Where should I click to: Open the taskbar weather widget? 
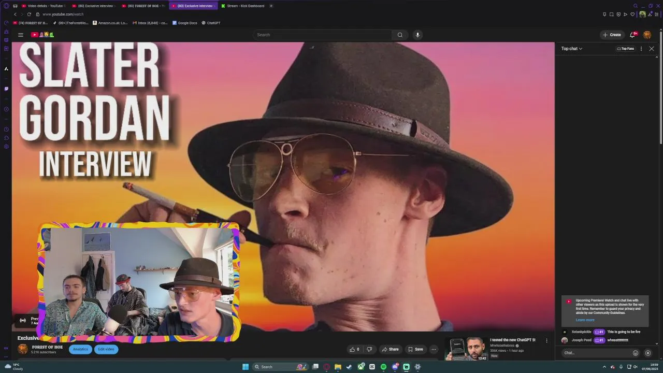click(x=14, y=367)
